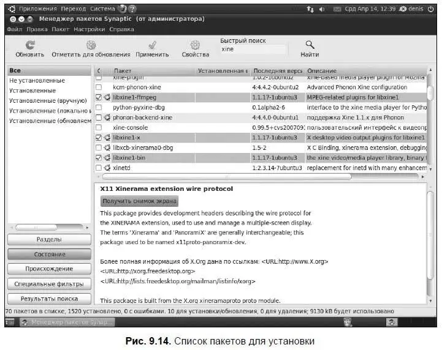Open Приложения menu in top panel
Viewport: 442px width, 350px height.
(38, 9)
